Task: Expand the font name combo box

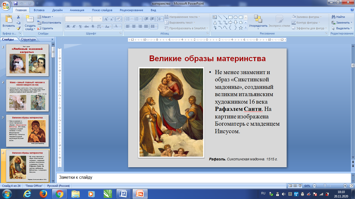Action: tap(90, 19)
